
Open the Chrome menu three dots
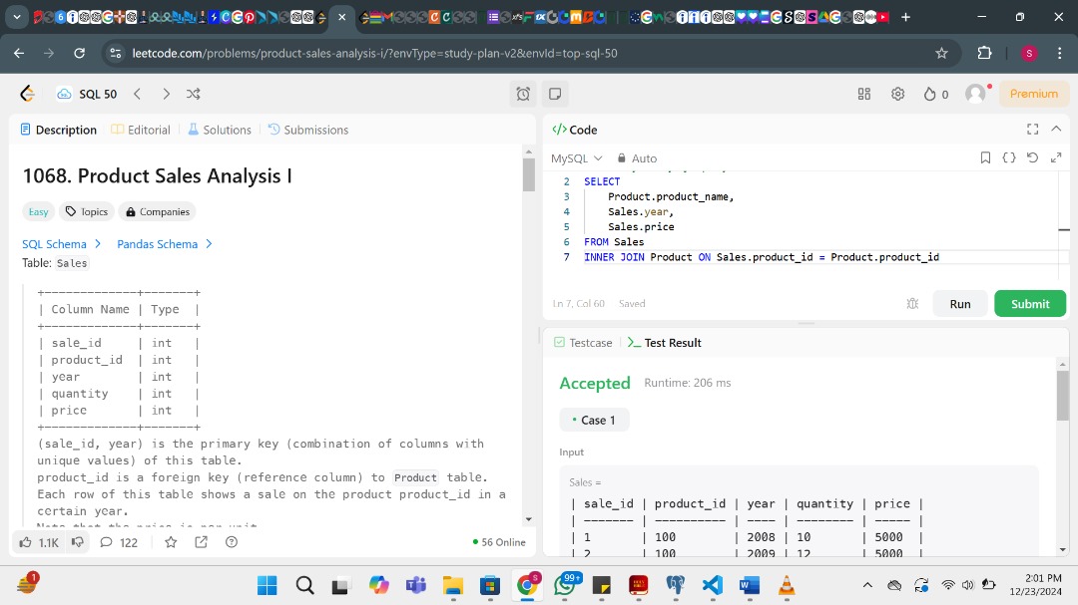1059,53
